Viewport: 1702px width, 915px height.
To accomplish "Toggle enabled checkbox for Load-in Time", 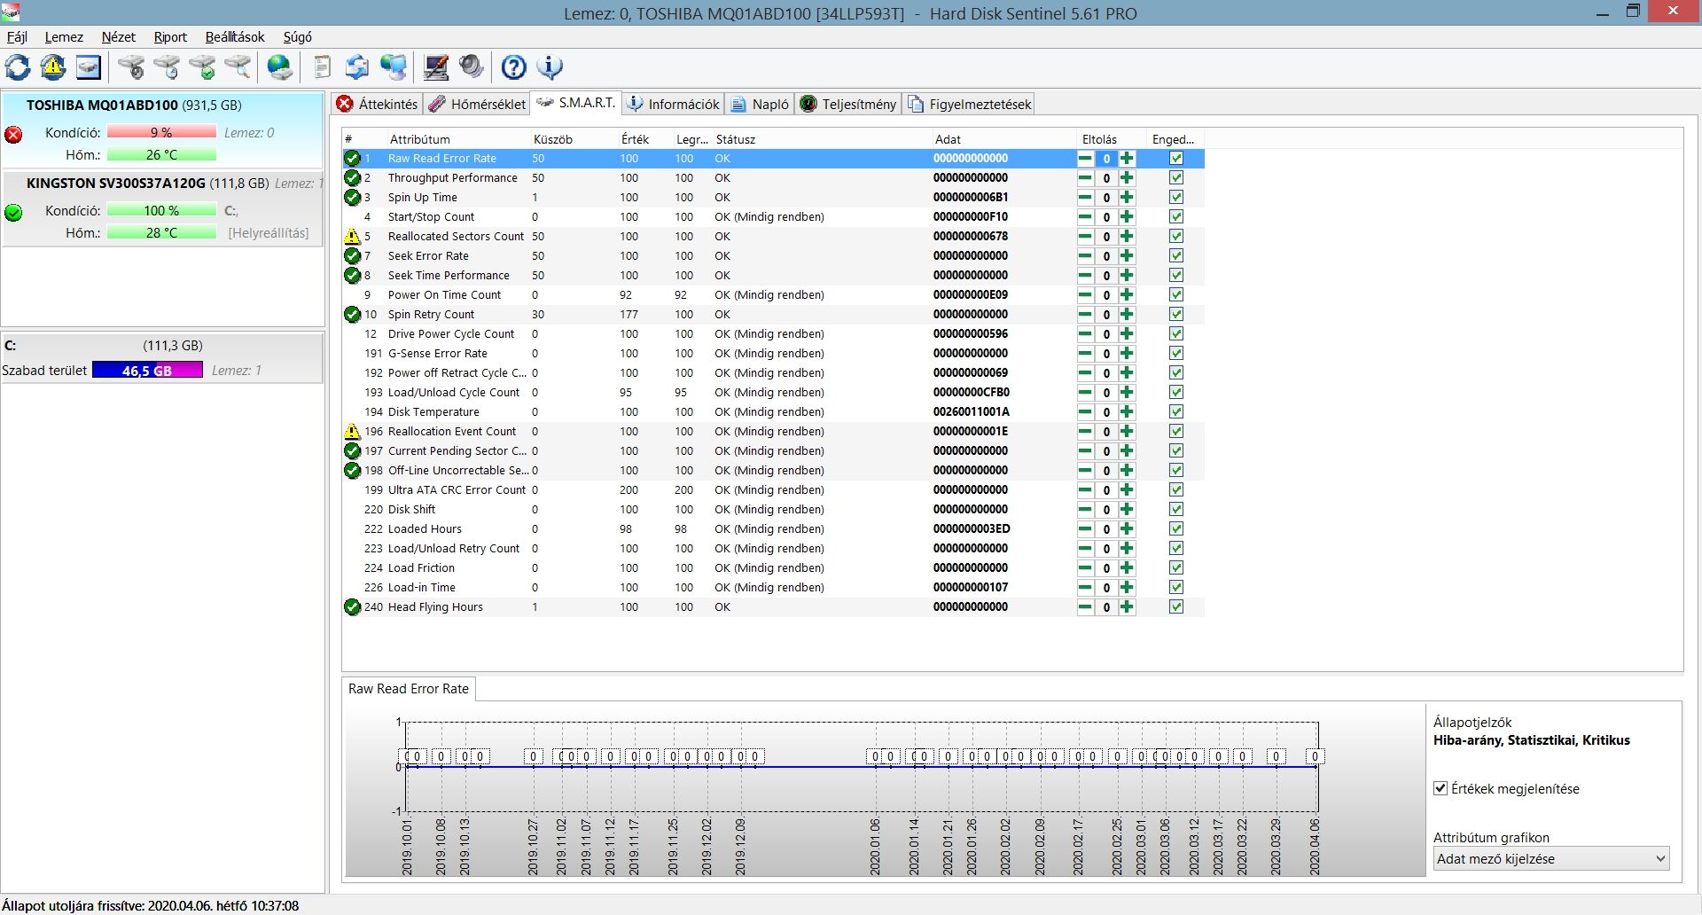I will pos(1176,588).
